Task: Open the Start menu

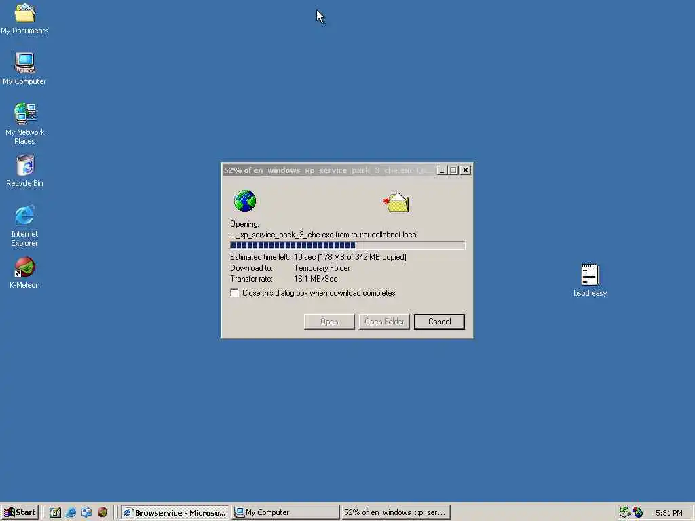Action: point(20,512)
